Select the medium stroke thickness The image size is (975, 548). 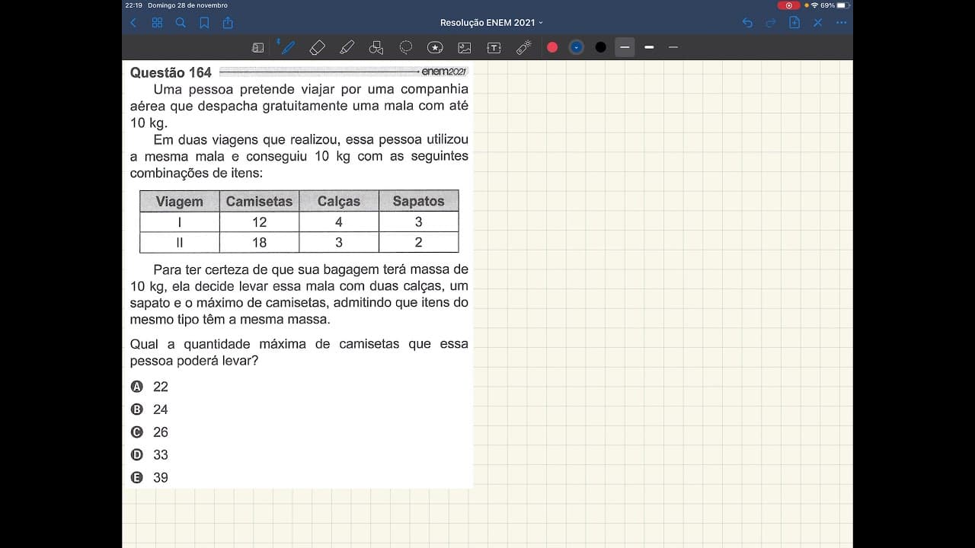[x=625, y=47]
